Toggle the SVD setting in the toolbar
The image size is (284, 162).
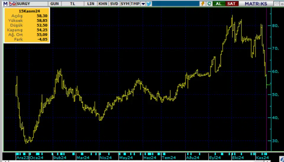(x=114, y=4)
